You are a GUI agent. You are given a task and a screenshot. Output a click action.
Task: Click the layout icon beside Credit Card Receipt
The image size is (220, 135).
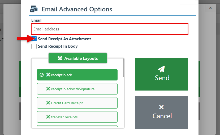48,103
